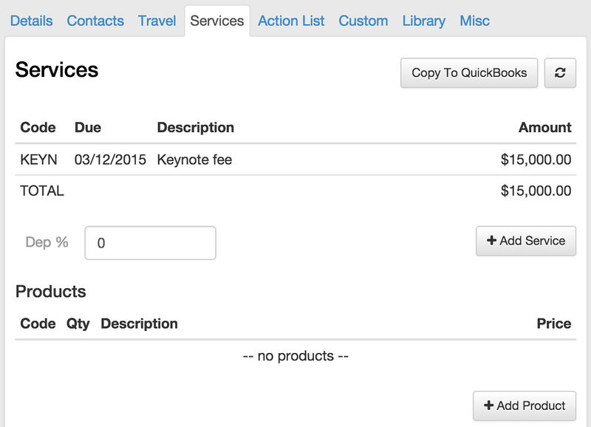The height and width of the screenshot is (427, 591).
Task: Select the KEYN service code
Action: pyautogui.click(x=38, y=160)
